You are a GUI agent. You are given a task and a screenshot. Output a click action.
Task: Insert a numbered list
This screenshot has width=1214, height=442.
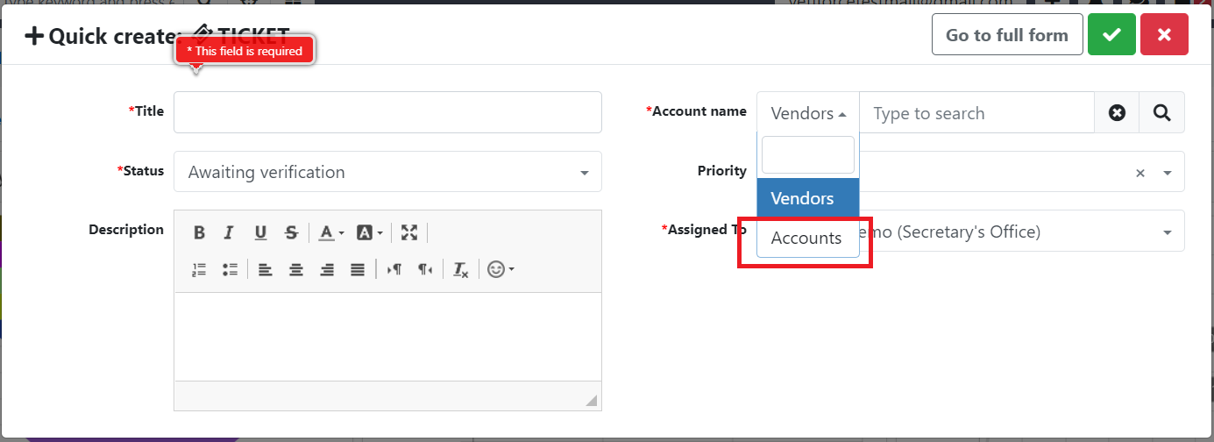[199, 269]
